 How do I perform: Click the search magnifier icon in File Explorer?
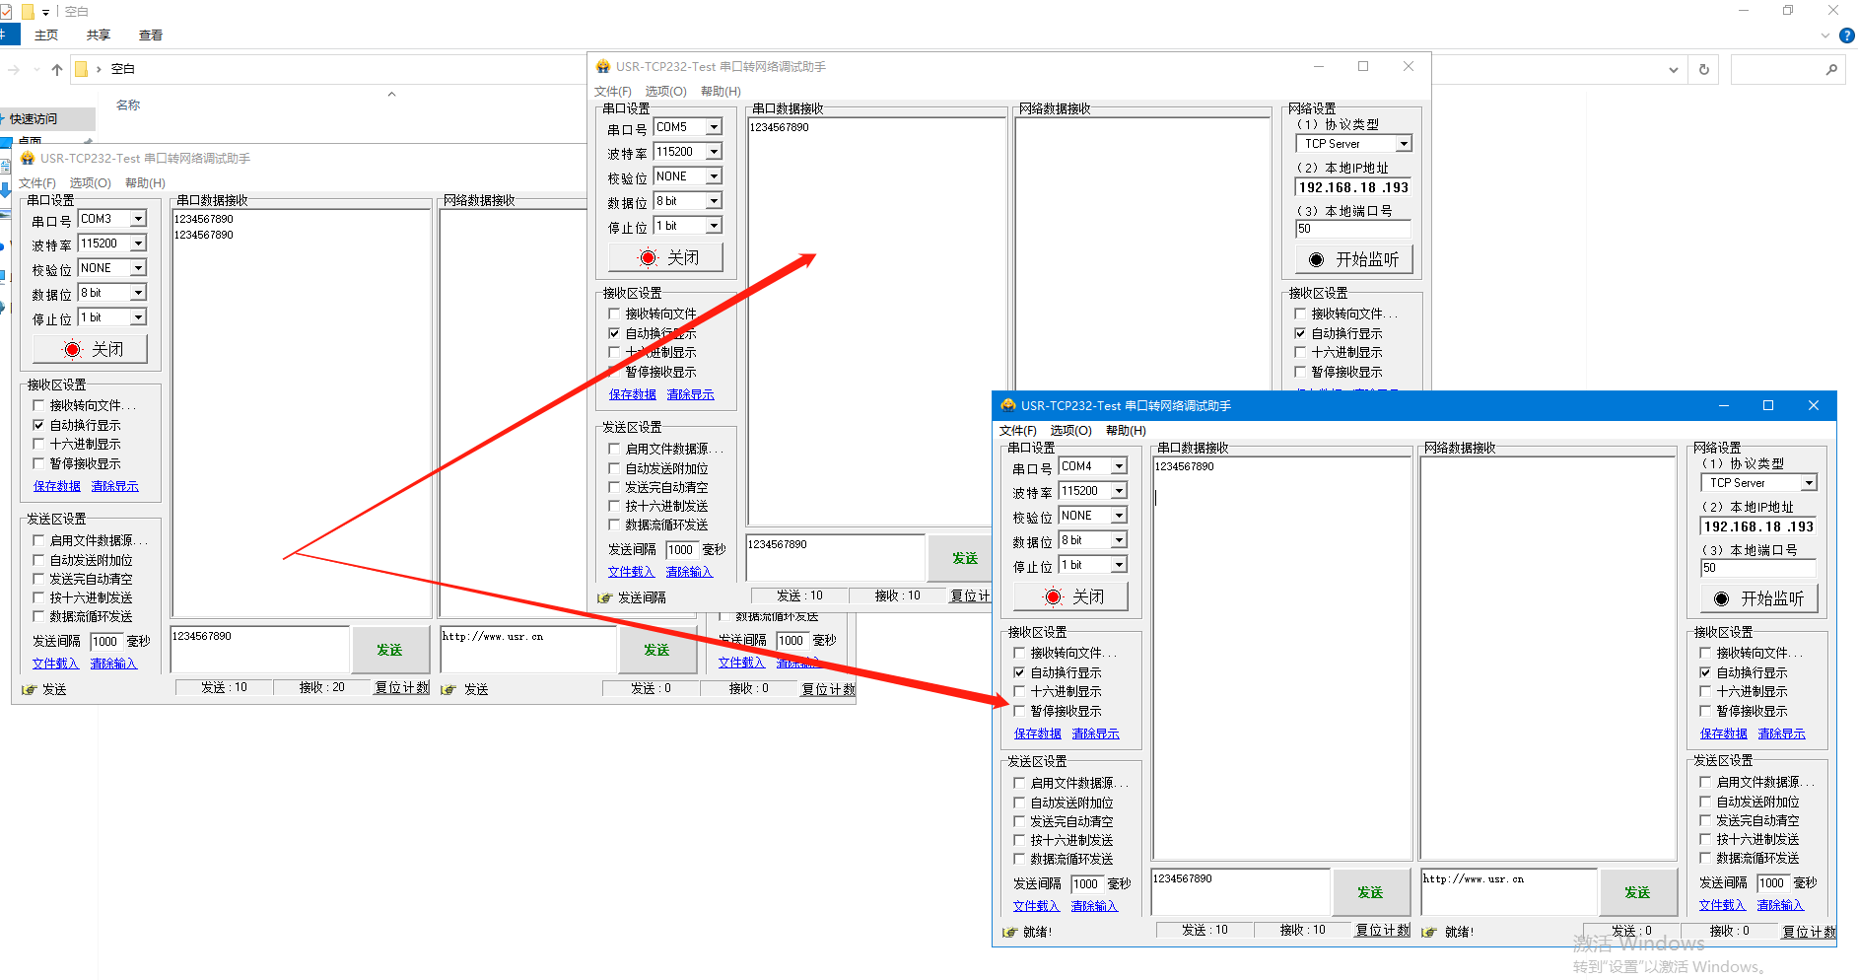coord(1830,70)
